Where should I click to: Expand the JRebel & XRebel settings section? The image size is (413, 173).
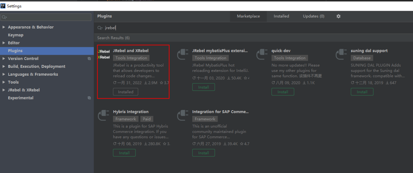(4, 90)
